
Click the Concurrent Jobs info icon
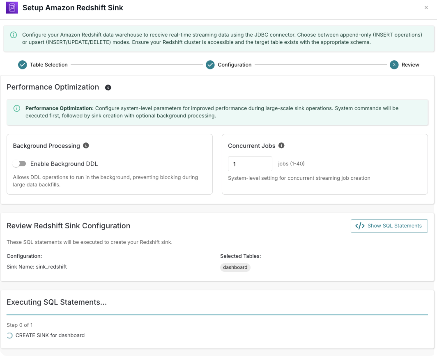pyautogui.click(x=281, y=145)
